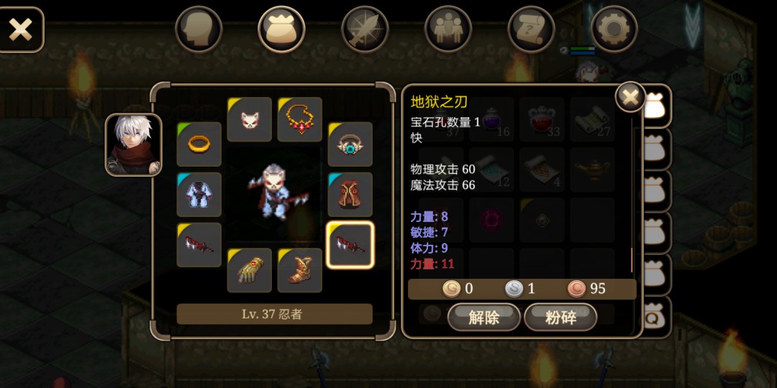Click the 粉碎 shatter button
This screenshot has width=777, height=388.
[560, 318]
